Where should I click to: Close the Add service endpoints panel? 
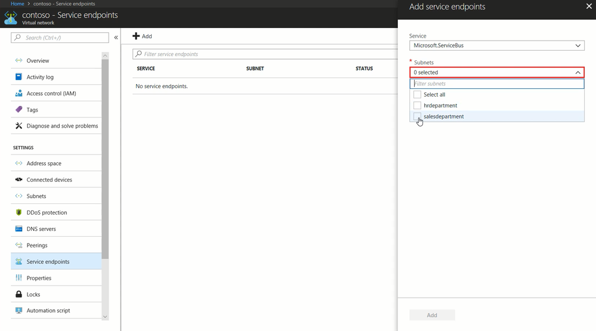tap(589, 7)
